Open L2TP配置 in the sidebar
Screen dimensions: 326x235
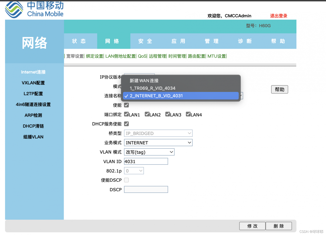click(33, 94)
